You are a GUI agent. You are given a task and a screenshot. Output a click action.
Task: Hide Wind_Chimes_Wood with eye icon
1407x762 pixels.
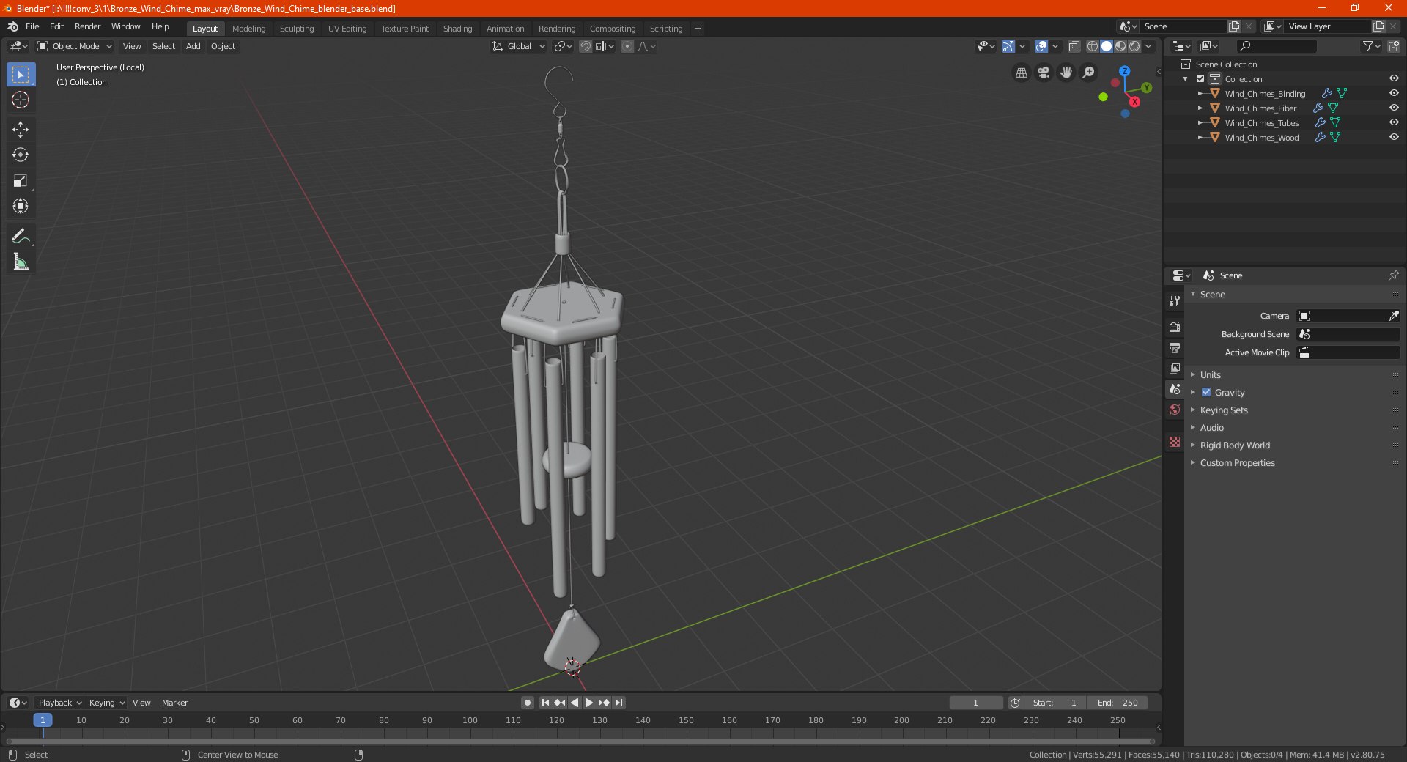[1394, 137]
